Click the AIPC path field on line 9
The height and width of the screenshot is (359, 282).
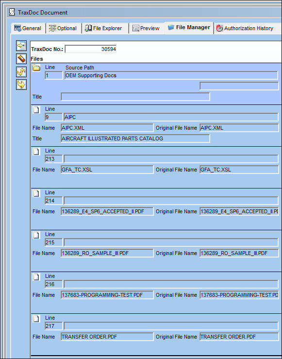(171, 117)
